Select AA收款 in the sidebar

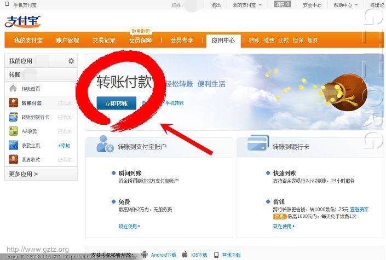point(30,131)
